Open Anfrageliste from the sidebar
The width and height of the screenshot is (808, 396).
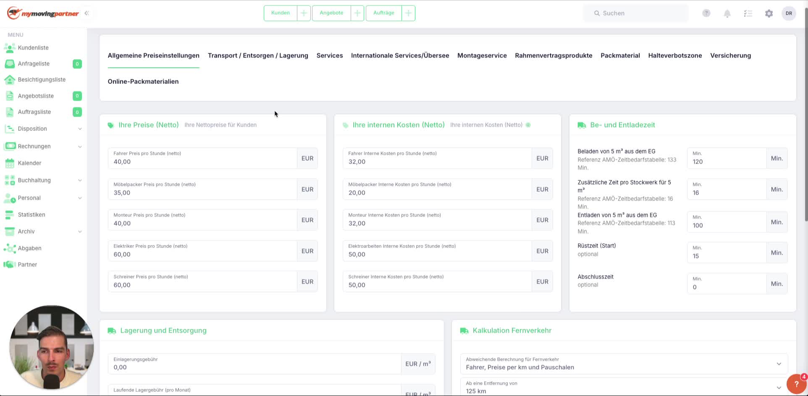pyautogui.click(x=34, y=64)
